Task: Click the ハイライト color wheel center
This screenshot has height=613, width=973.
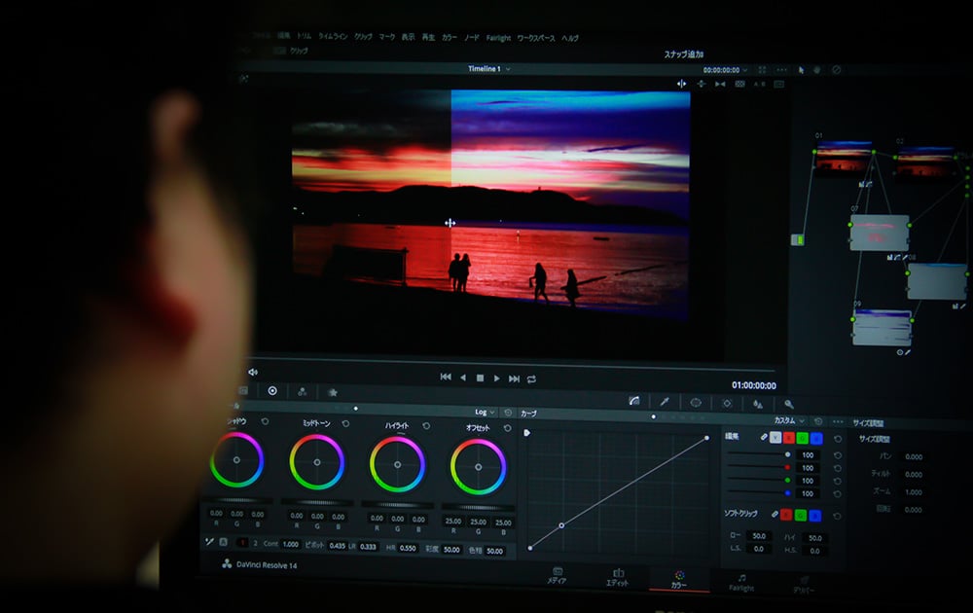Action: point(397,465)
